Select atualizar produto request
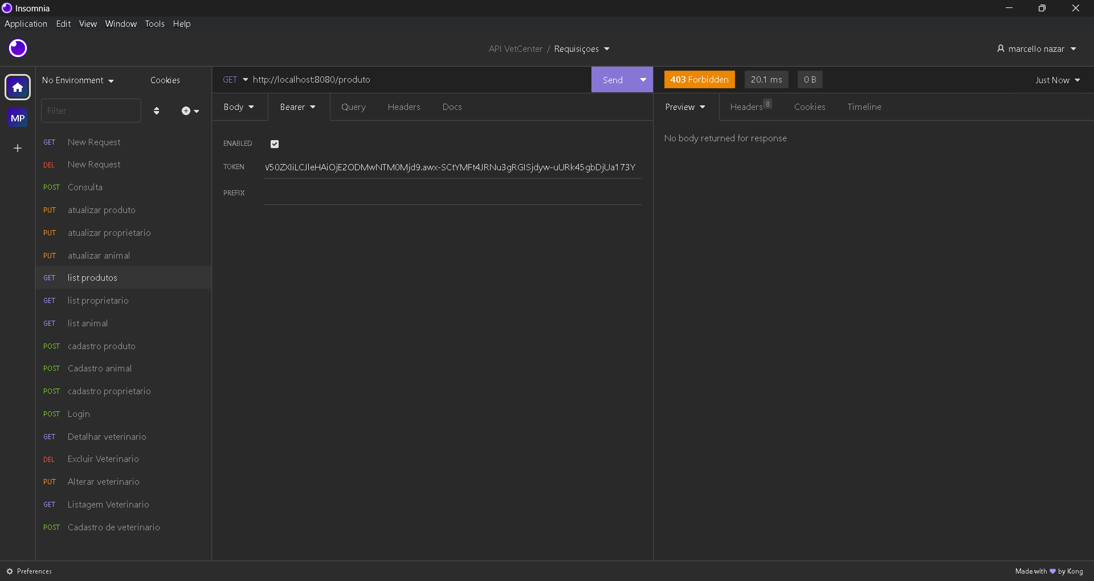This screenshot has height=581, width=1094. pos(124,210)
